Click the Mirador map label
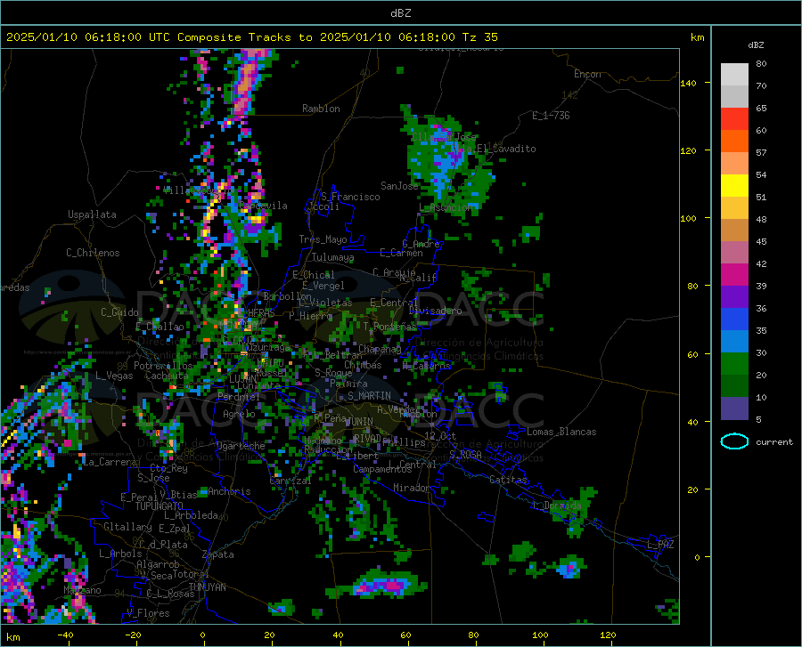The width and height of the screenshot is (802, 647). click(412, 488)
